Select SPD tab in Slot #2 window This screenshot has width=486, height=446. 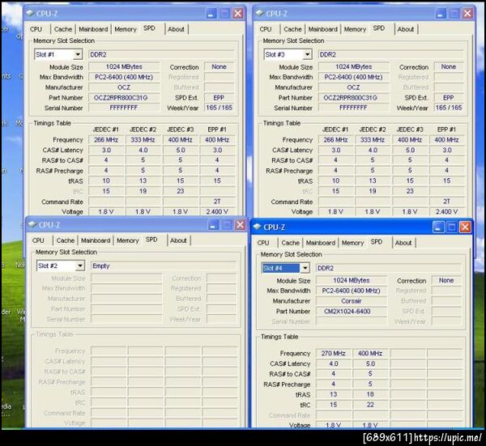(x=151, y=240)
